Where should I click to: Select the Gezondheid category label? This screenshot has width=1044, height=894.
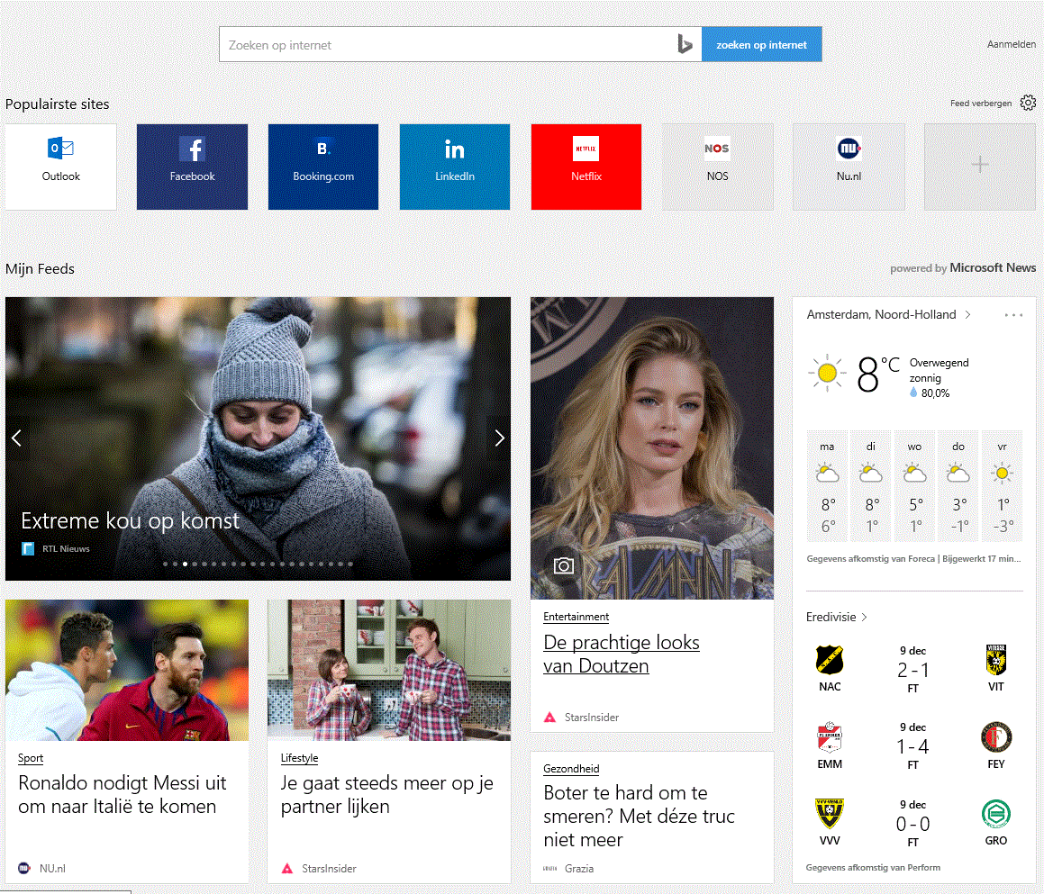(x=571, y=769)
